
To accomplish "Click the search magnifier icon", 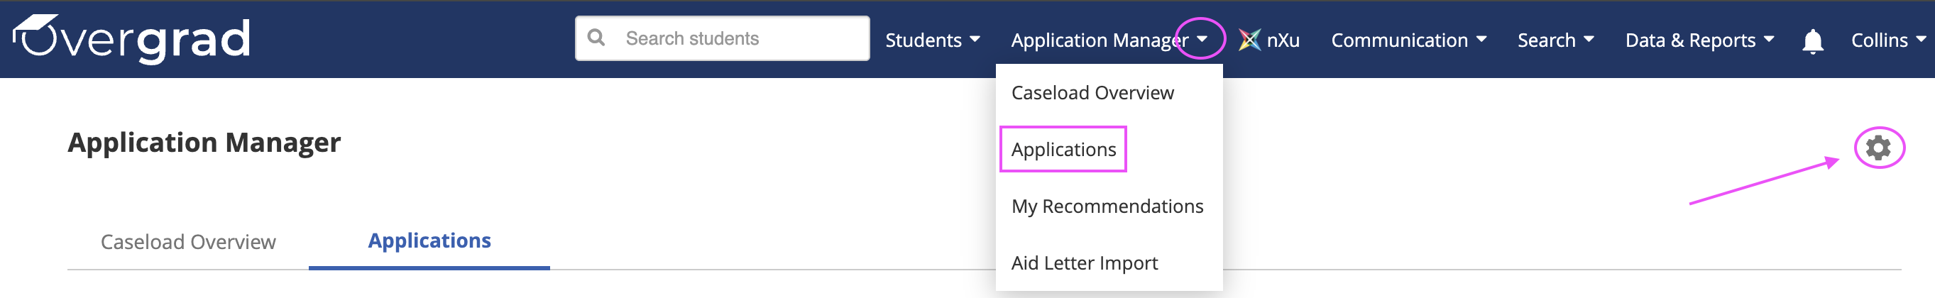I will pyautogui.click(x=596, y=38).
